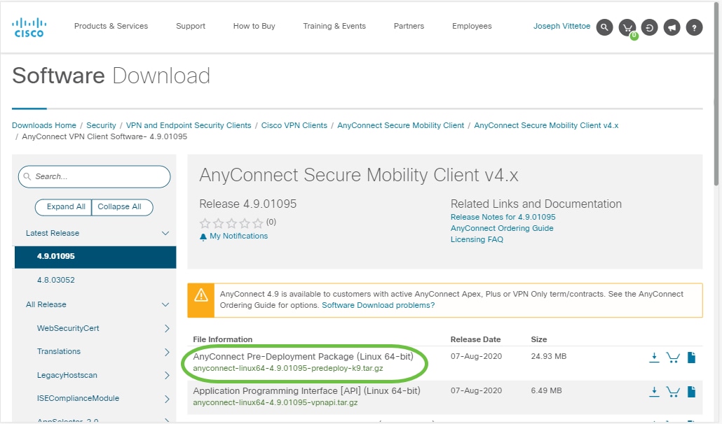
Task: Click the first rating star
Action: click(x=205, y=223)
